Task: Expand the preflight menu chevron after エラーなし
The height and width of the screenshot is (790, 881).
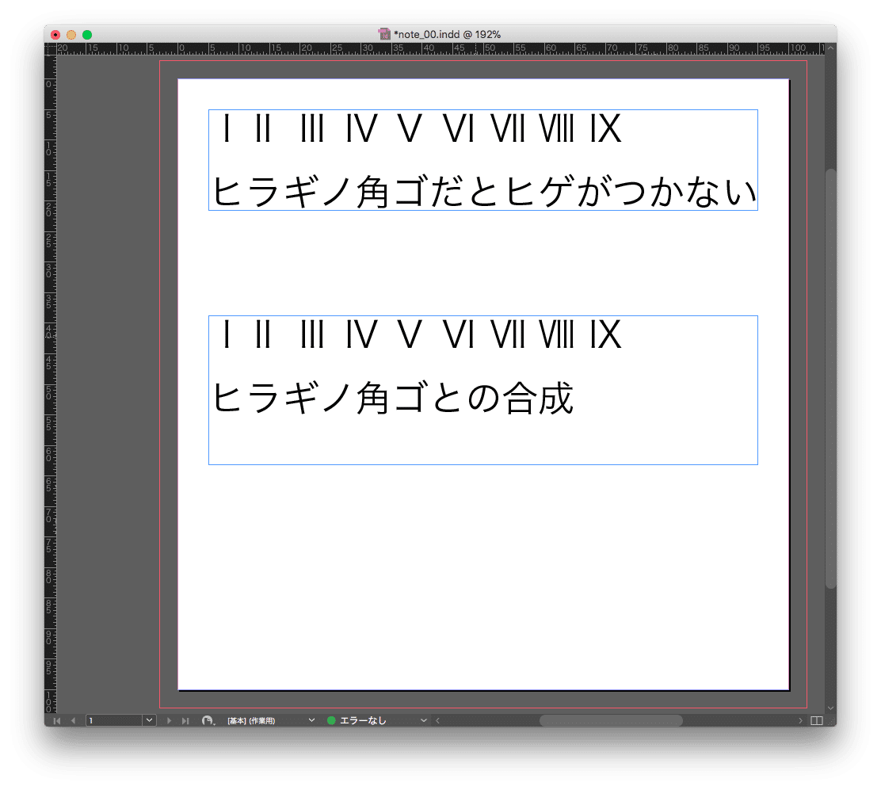Action: click(x=424, y=720)
